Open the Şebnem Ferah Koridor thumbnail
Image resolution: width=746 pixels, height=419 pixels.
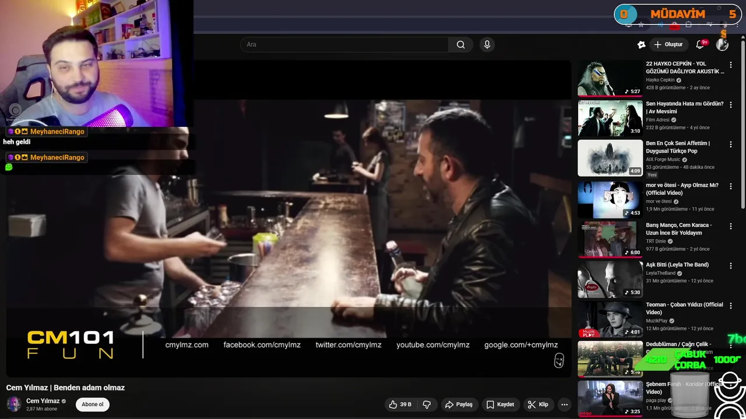point(610,399)
